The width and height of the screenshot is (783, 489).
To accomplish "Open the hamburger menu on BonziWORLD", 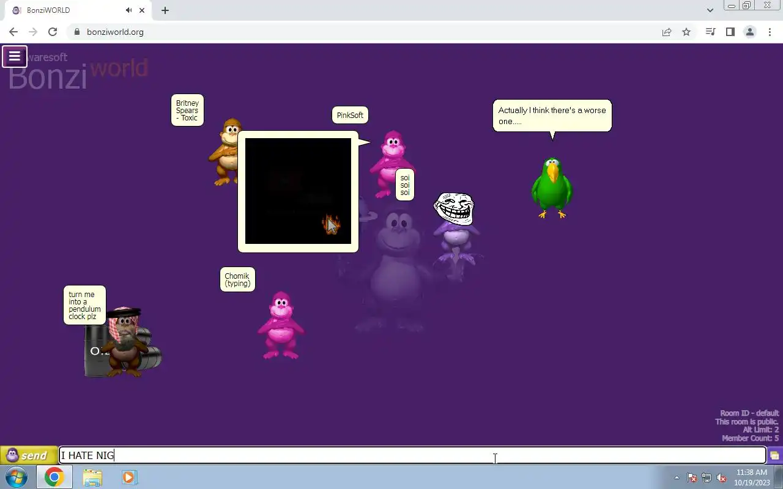I will pyautogui.click(x=15, y=57).
